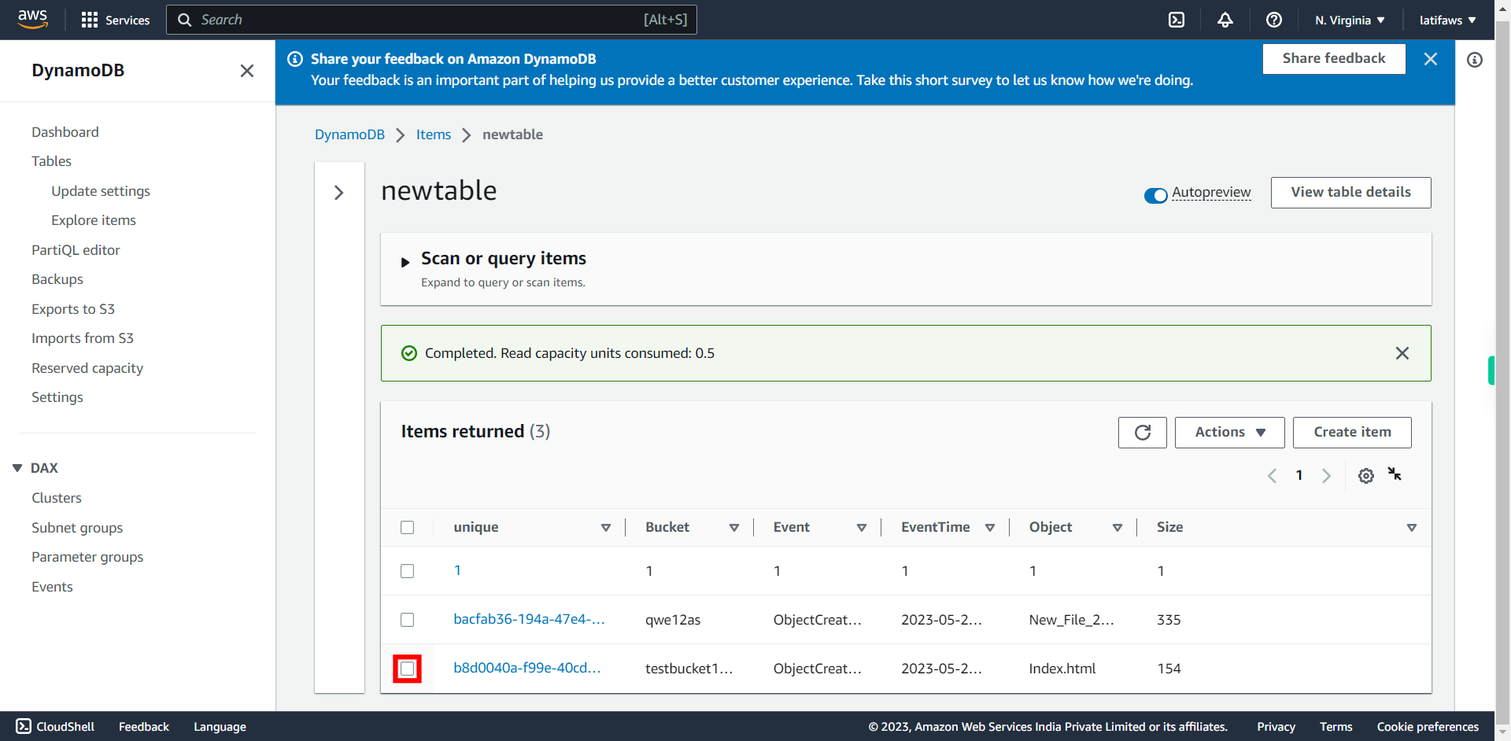Open the N. Virginia region dropdown
The width and height of the screenshot is (1511, 741).
pos(1350,20)
